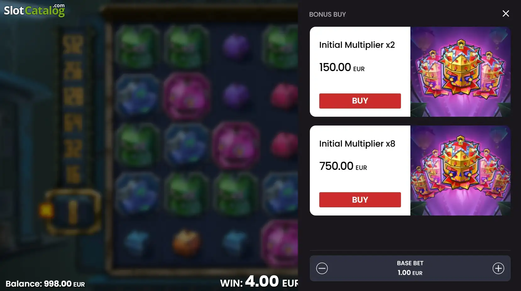Decrease base bet with minus icon

[x=322, y=268]
